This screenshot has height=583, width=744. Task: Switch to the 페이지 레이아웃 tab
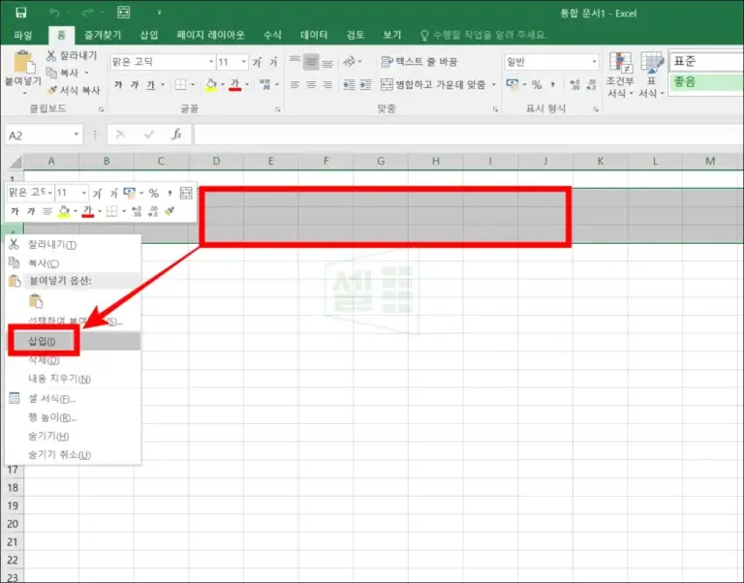[x=210, y=35]
